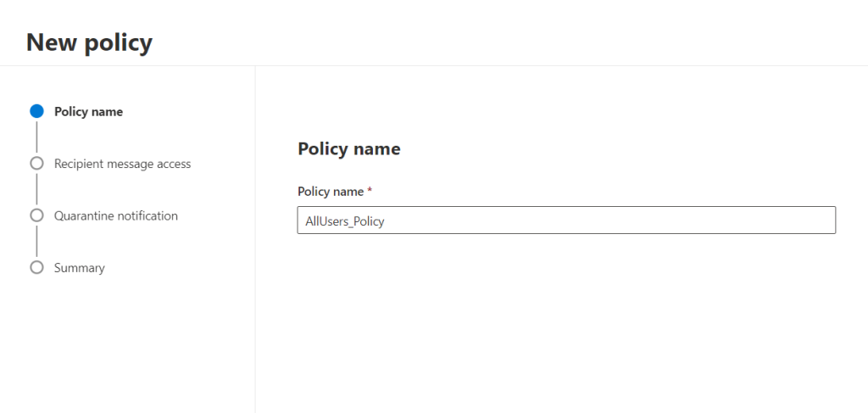The height and width of the screenshot is (413, 868).
Task: Click the bold Policy name section heading
Action: [348, 148]
